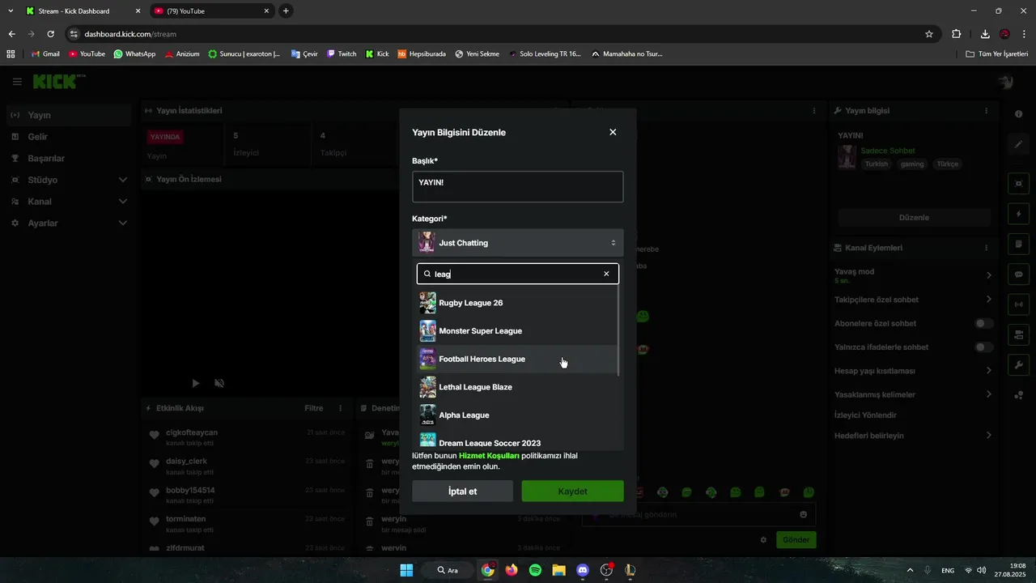Expand Ayarlar section chevron in sidebar
1036x583 pixels.
123,223
